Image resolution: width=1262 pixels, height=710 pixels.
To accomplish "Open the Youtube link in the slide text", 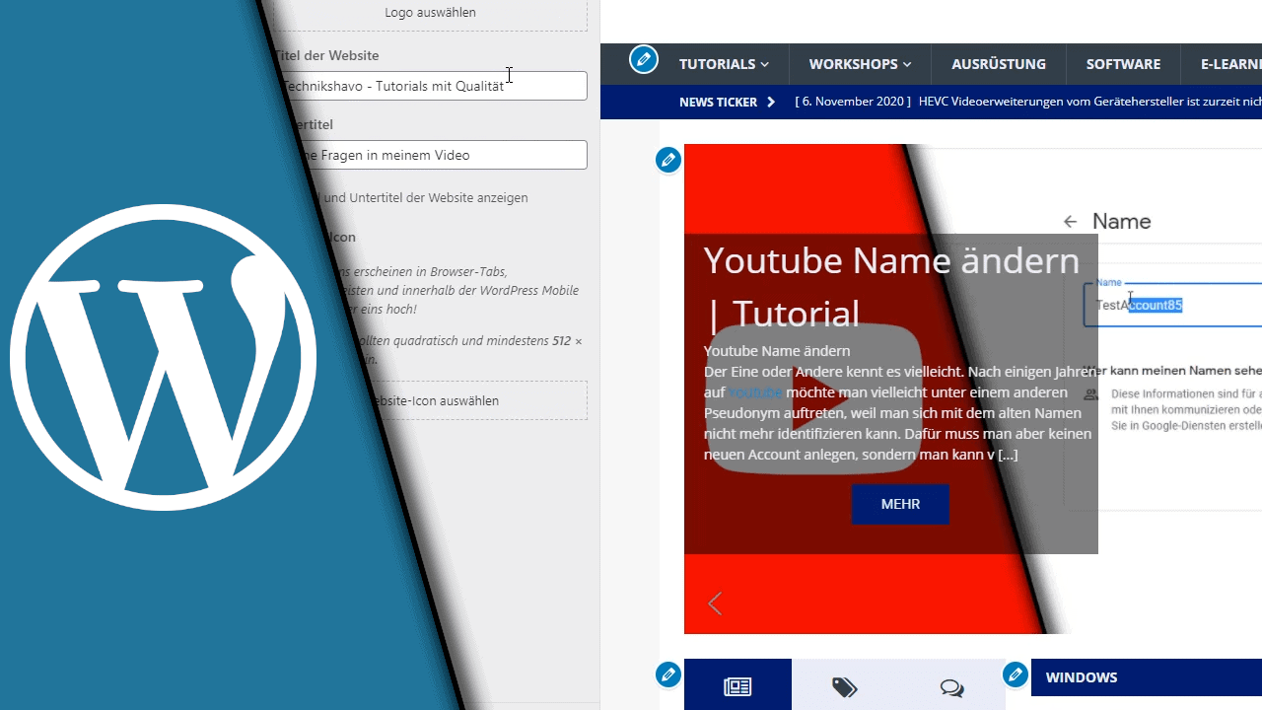I will 755,391.
